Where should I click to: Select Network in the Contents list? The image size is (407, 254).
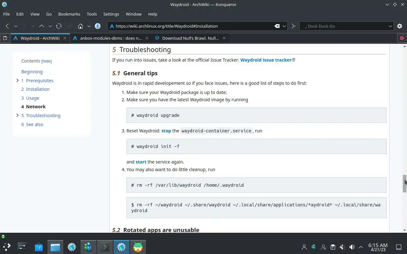(33, 107)
